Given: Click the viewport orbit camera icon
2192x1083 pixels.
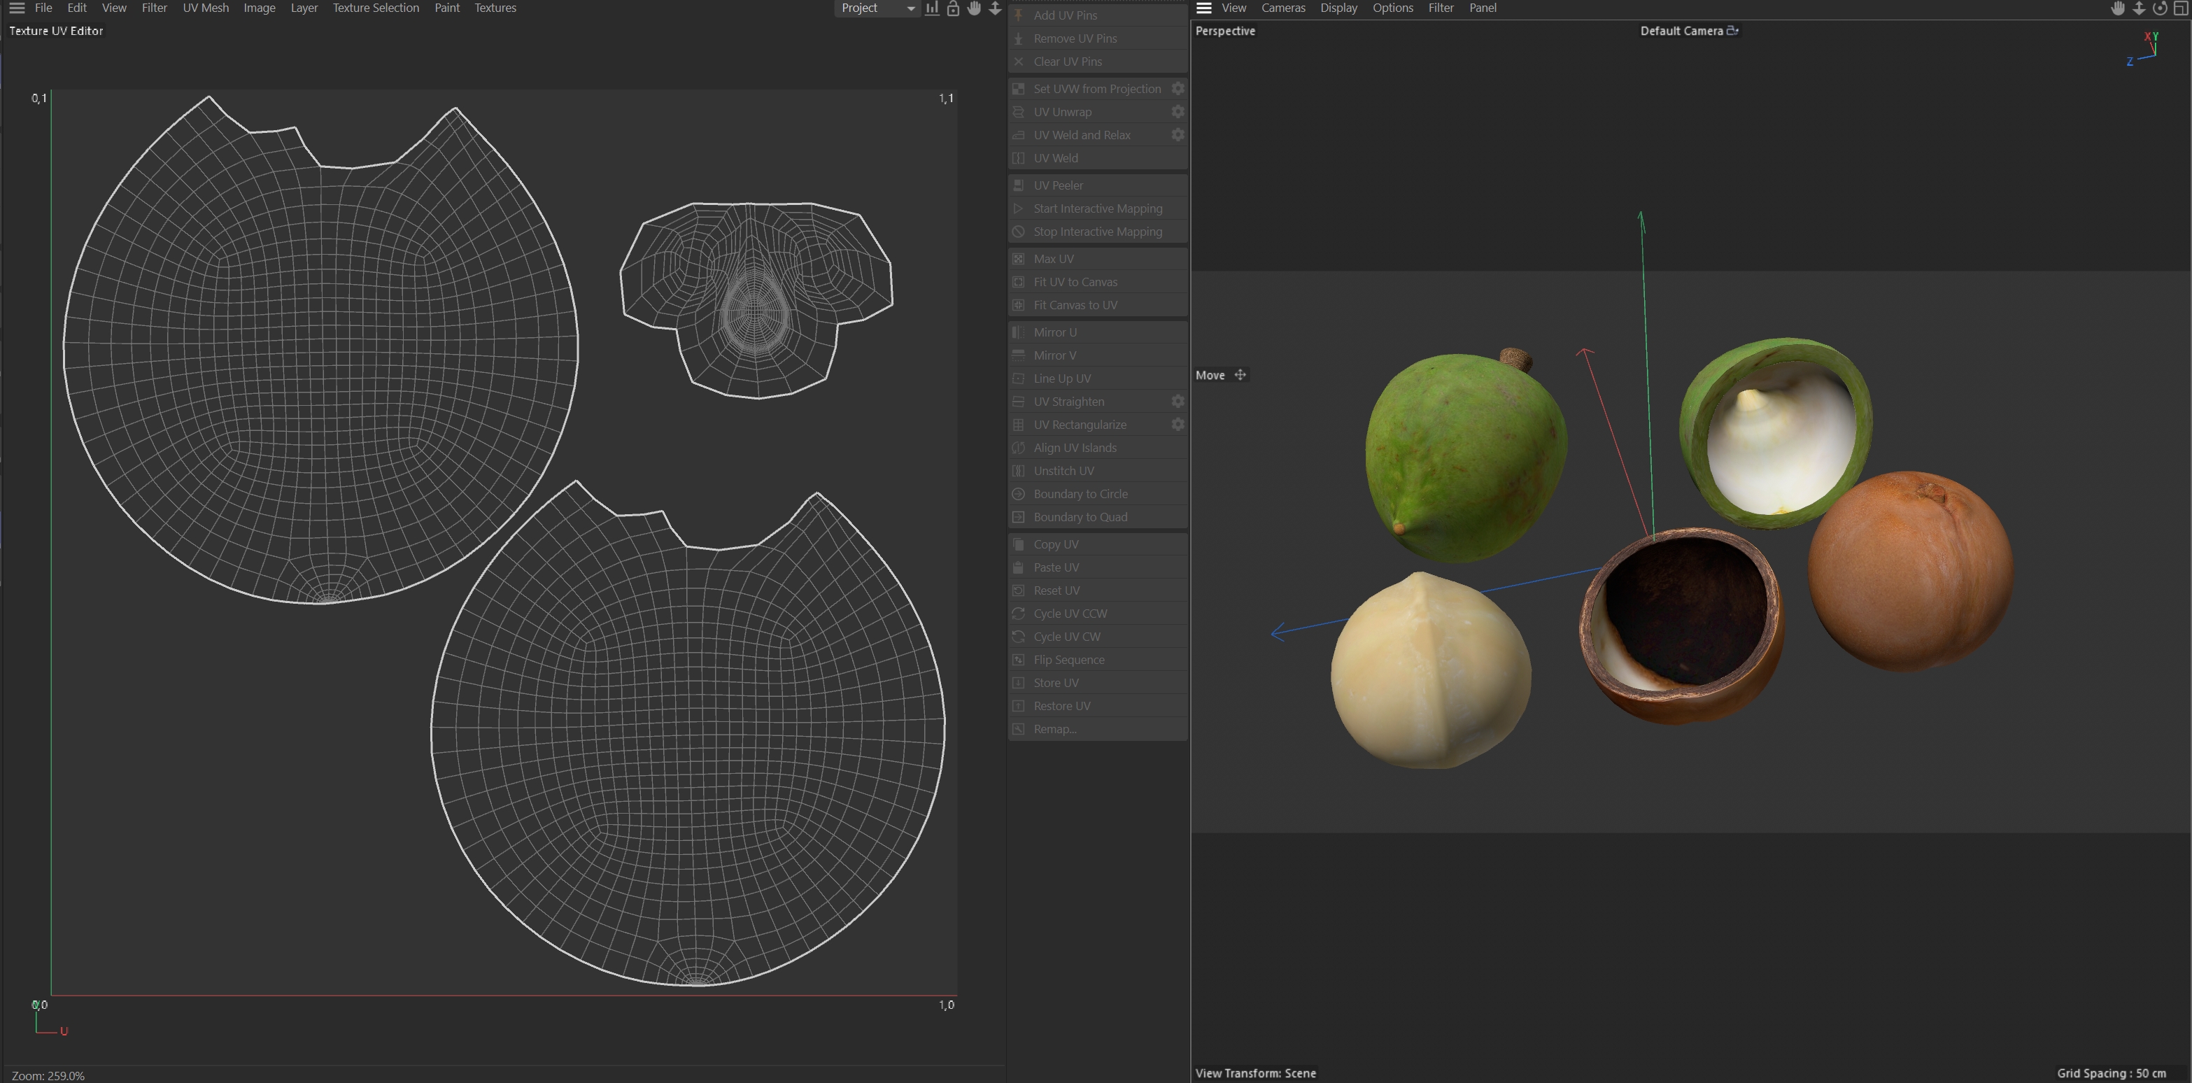Looking at the screenshot, I should click(x=2160, y=8).
